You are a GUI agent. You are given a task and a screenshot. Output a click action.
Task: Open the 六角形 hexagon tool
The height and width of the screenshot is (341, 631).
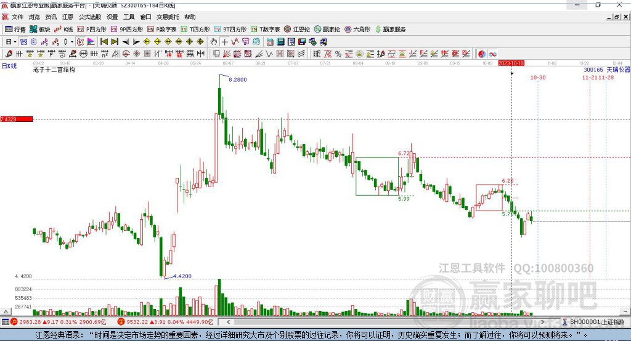(357, 30)
